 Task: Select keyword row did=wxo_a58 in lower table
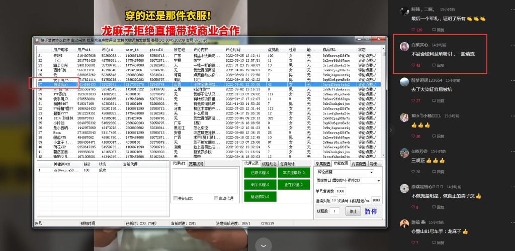click(103, 170)
